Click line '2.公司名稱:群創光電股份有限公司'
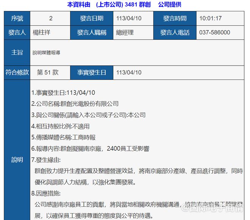The width and height of the screenshot is (250, 220). tap(75, 104)
